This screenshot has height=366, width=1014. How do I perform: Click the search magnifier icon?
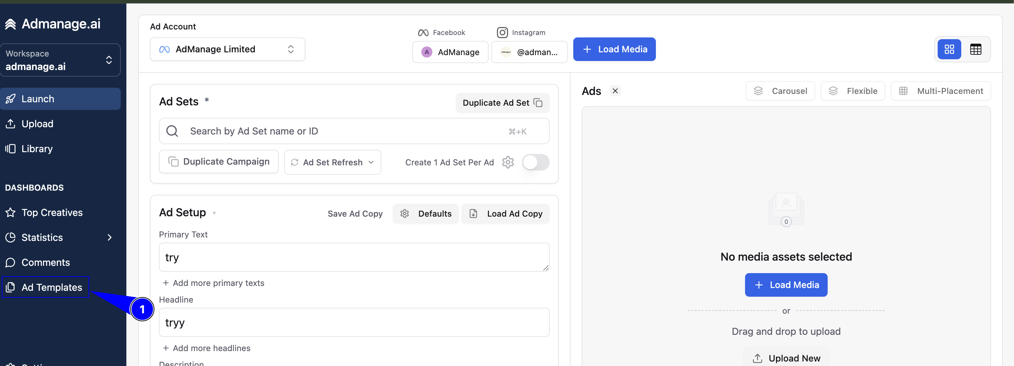pyautogui.click(x=172, y=131)
